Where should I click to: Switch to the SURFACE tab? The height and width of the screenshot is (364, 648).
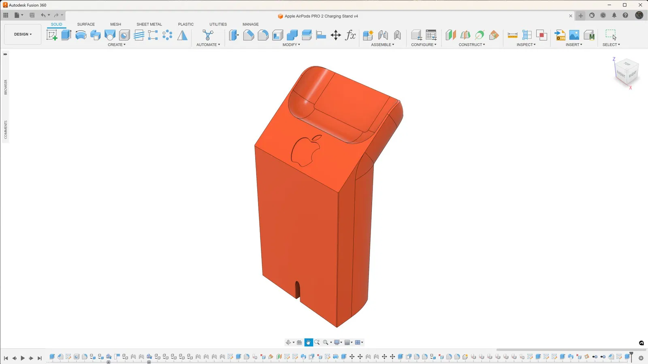point(86,24)
